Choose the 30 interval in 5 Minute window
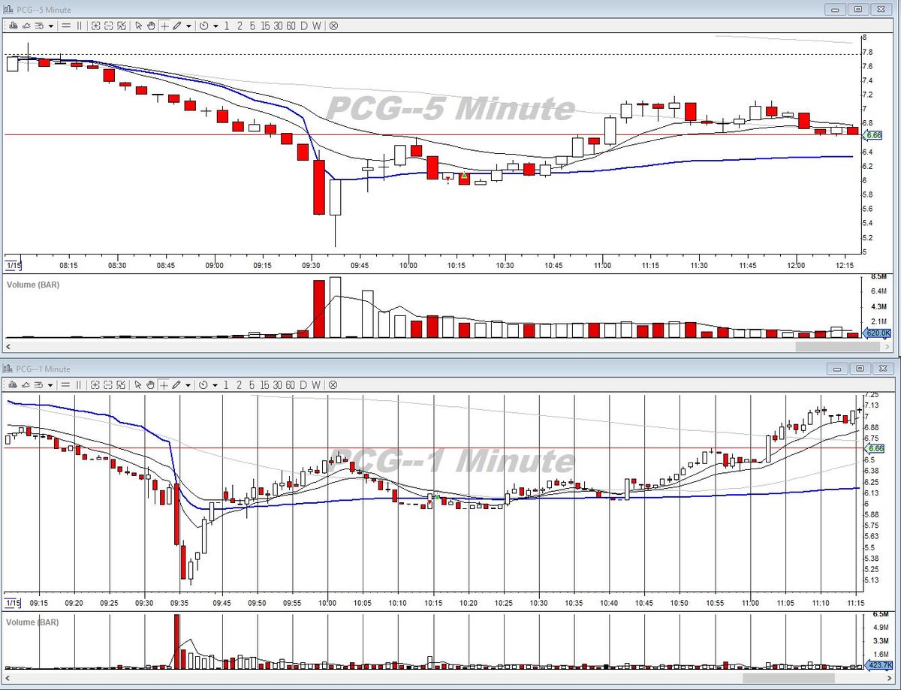The image size is (901, 690). tap(278, 26)
